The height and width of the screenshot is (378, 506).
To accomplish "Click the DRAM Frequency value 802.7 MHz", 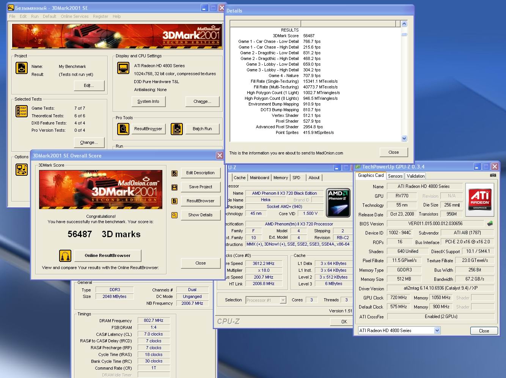I will coord(154,321).
